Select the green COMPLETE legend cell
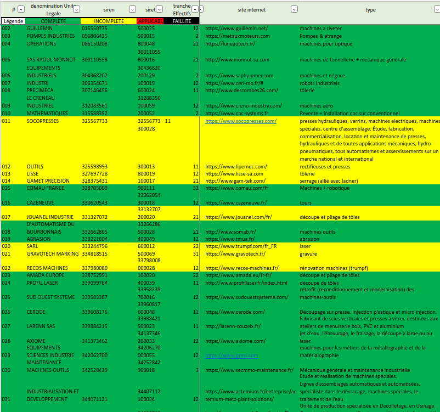This screenshot has height=412, width=440. [x=53, y=21]
